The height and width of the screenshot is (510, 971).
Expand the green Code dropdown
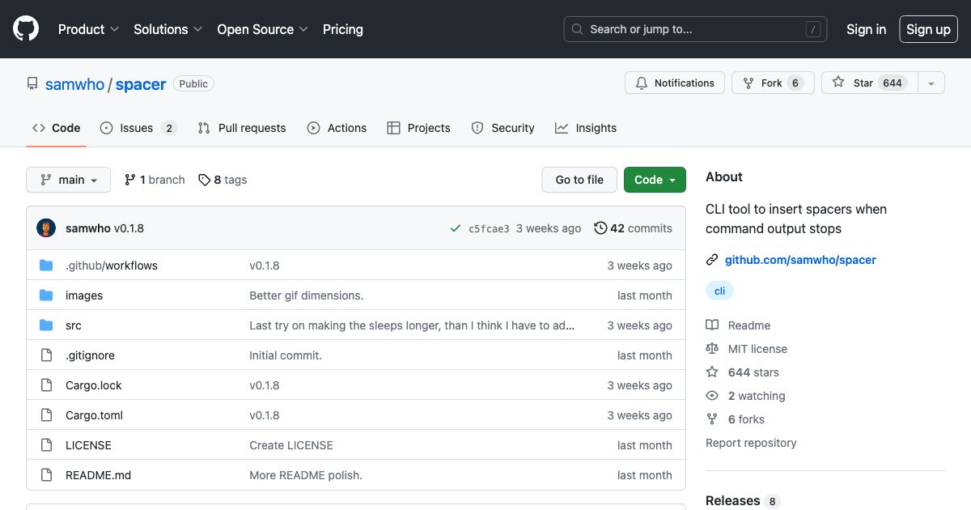[655, 180]
